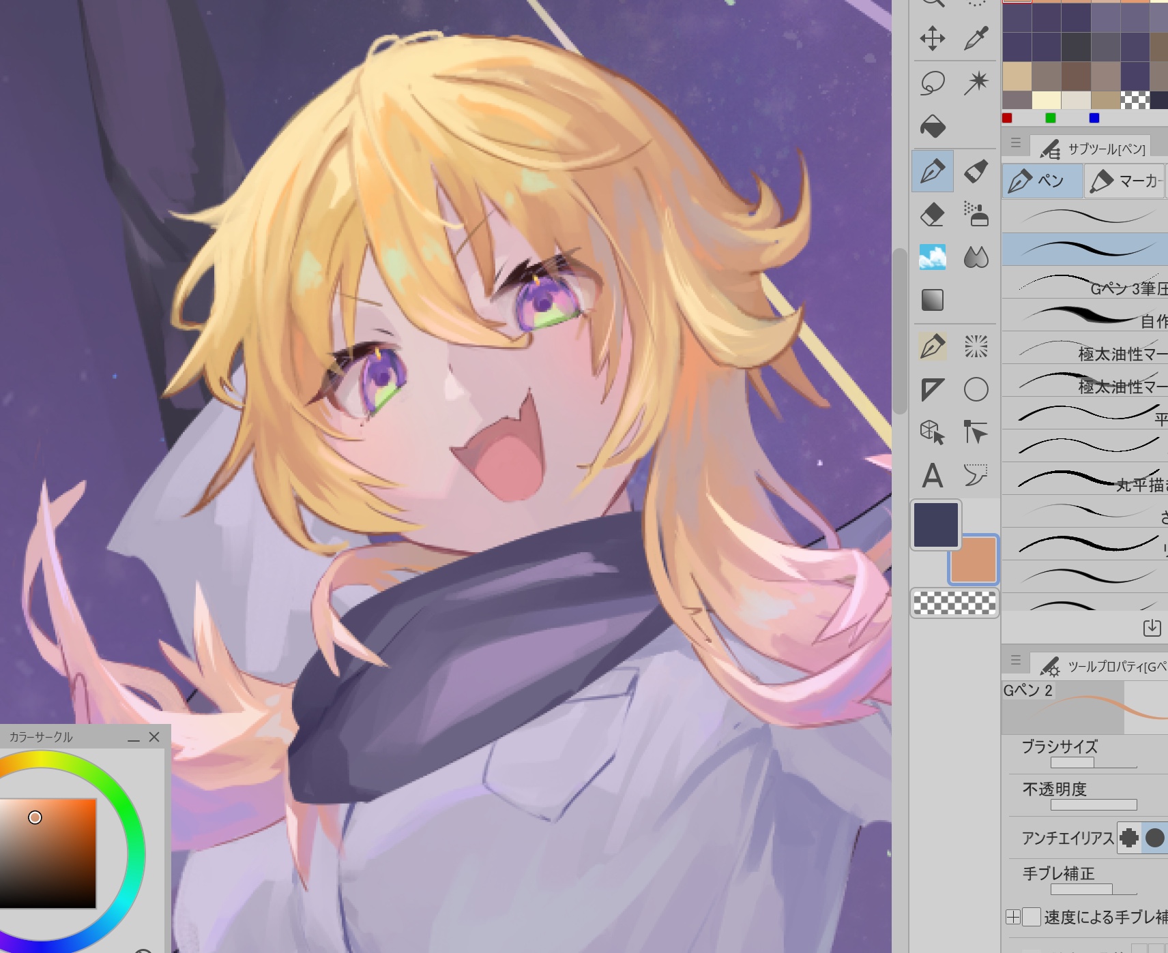Select the transparent color swatch
The image size is (1168, 953).
pyautogui.click(x=954, y=603)
